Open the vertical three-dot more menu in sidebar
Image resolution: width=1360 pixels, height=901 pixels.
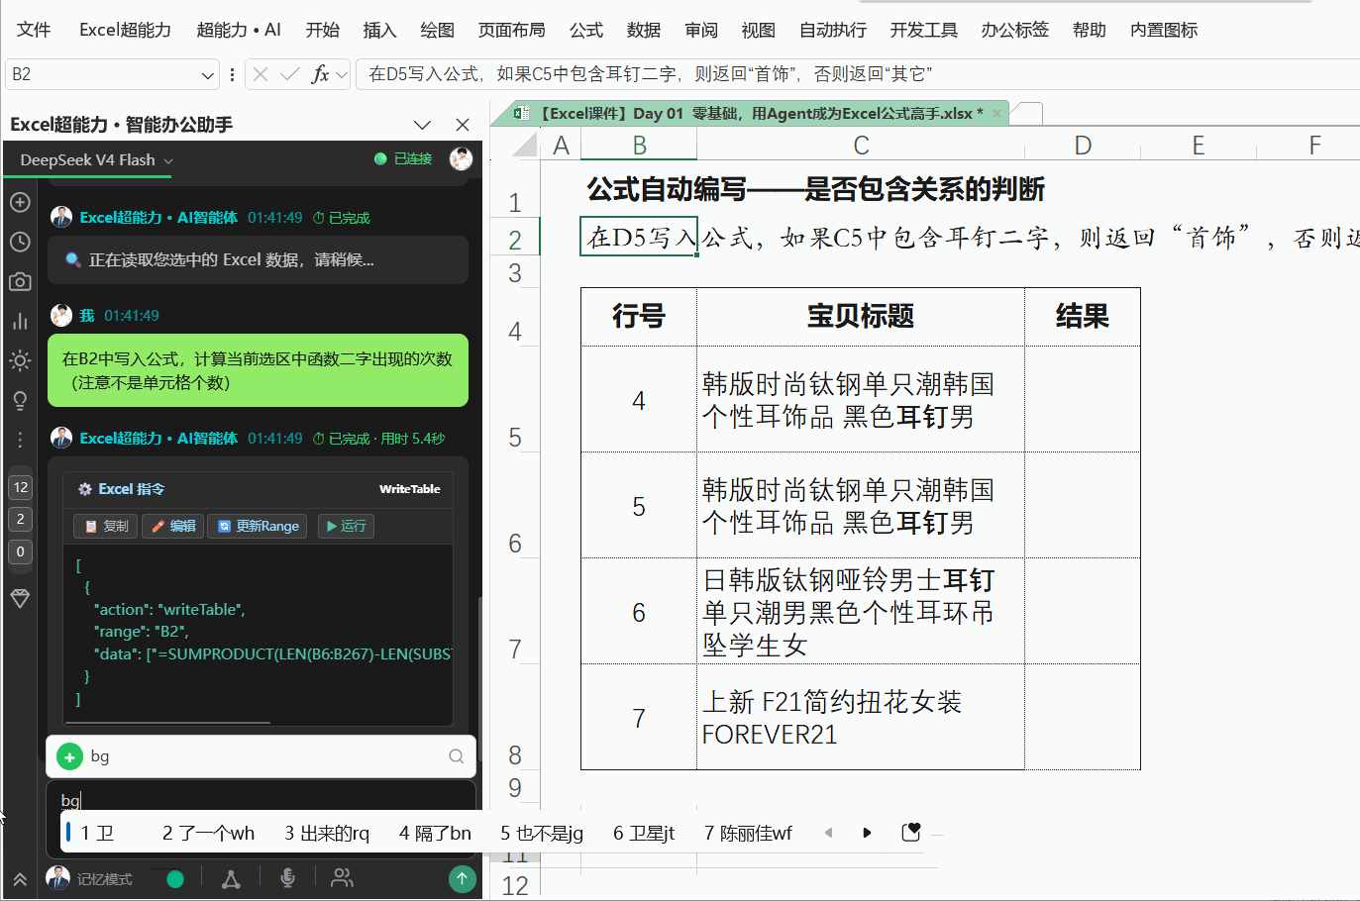tap(20, 439)
